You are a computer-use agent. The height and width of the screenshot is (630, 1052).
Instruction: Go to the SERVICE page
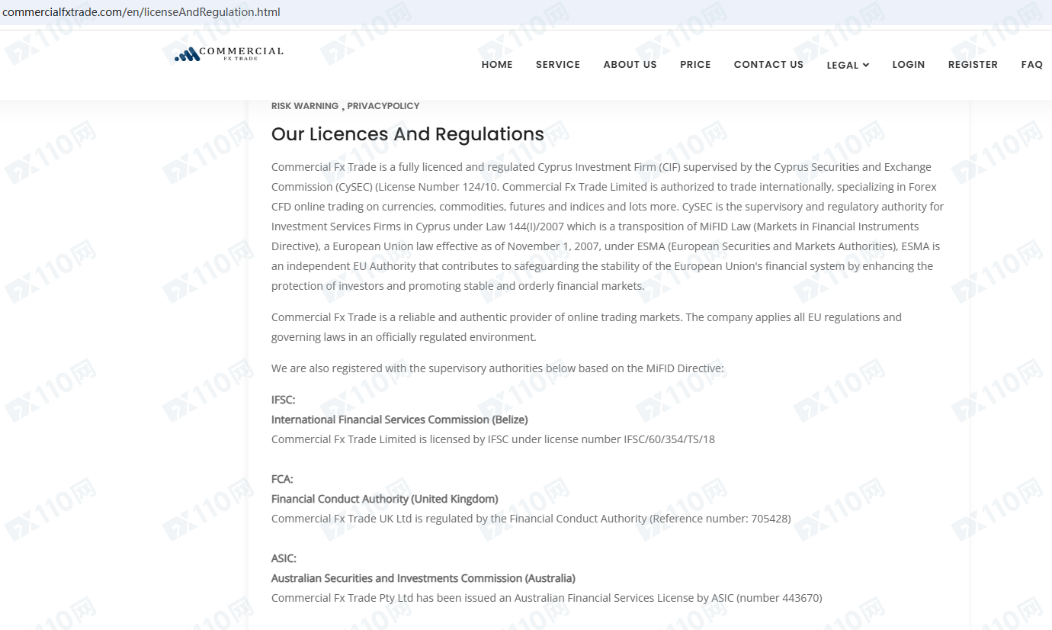pyautogui.click(x=558, y=65)
